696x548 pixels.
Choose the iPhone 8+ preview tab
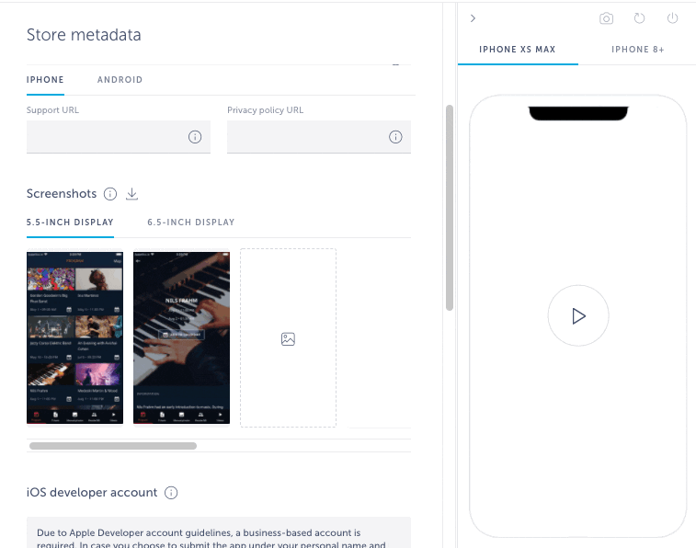point(638,50)
